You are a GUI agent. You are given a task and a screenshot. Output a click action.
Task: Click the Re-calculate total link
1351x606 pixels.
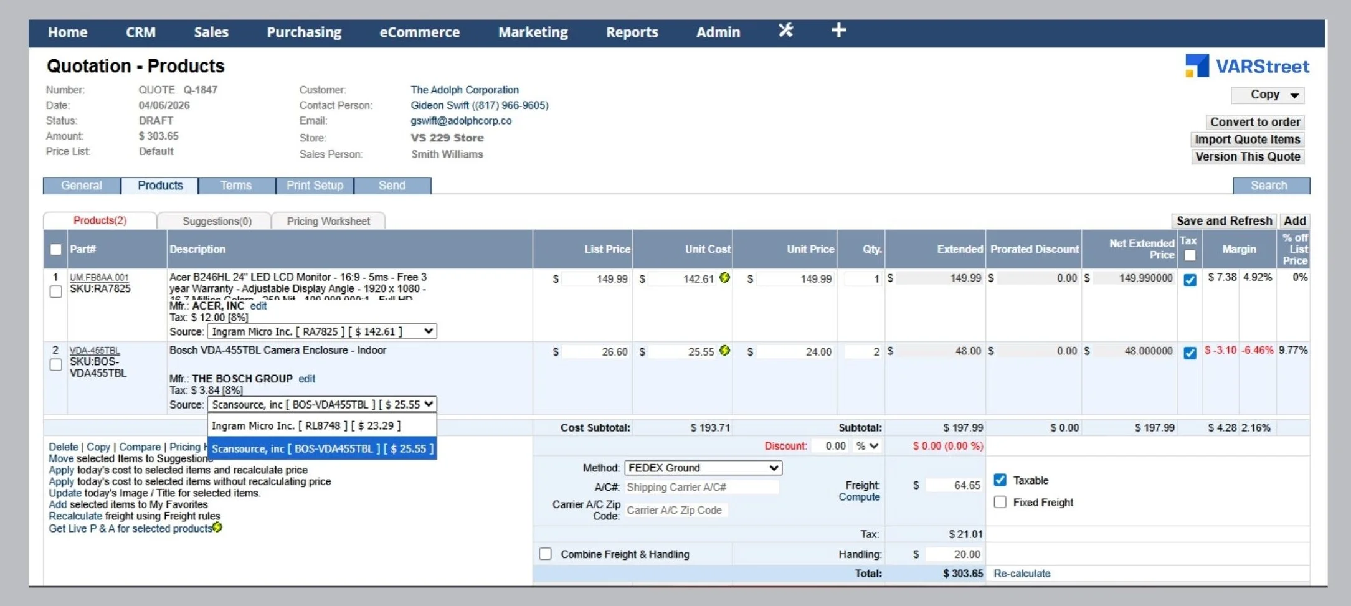[1022, 574]
